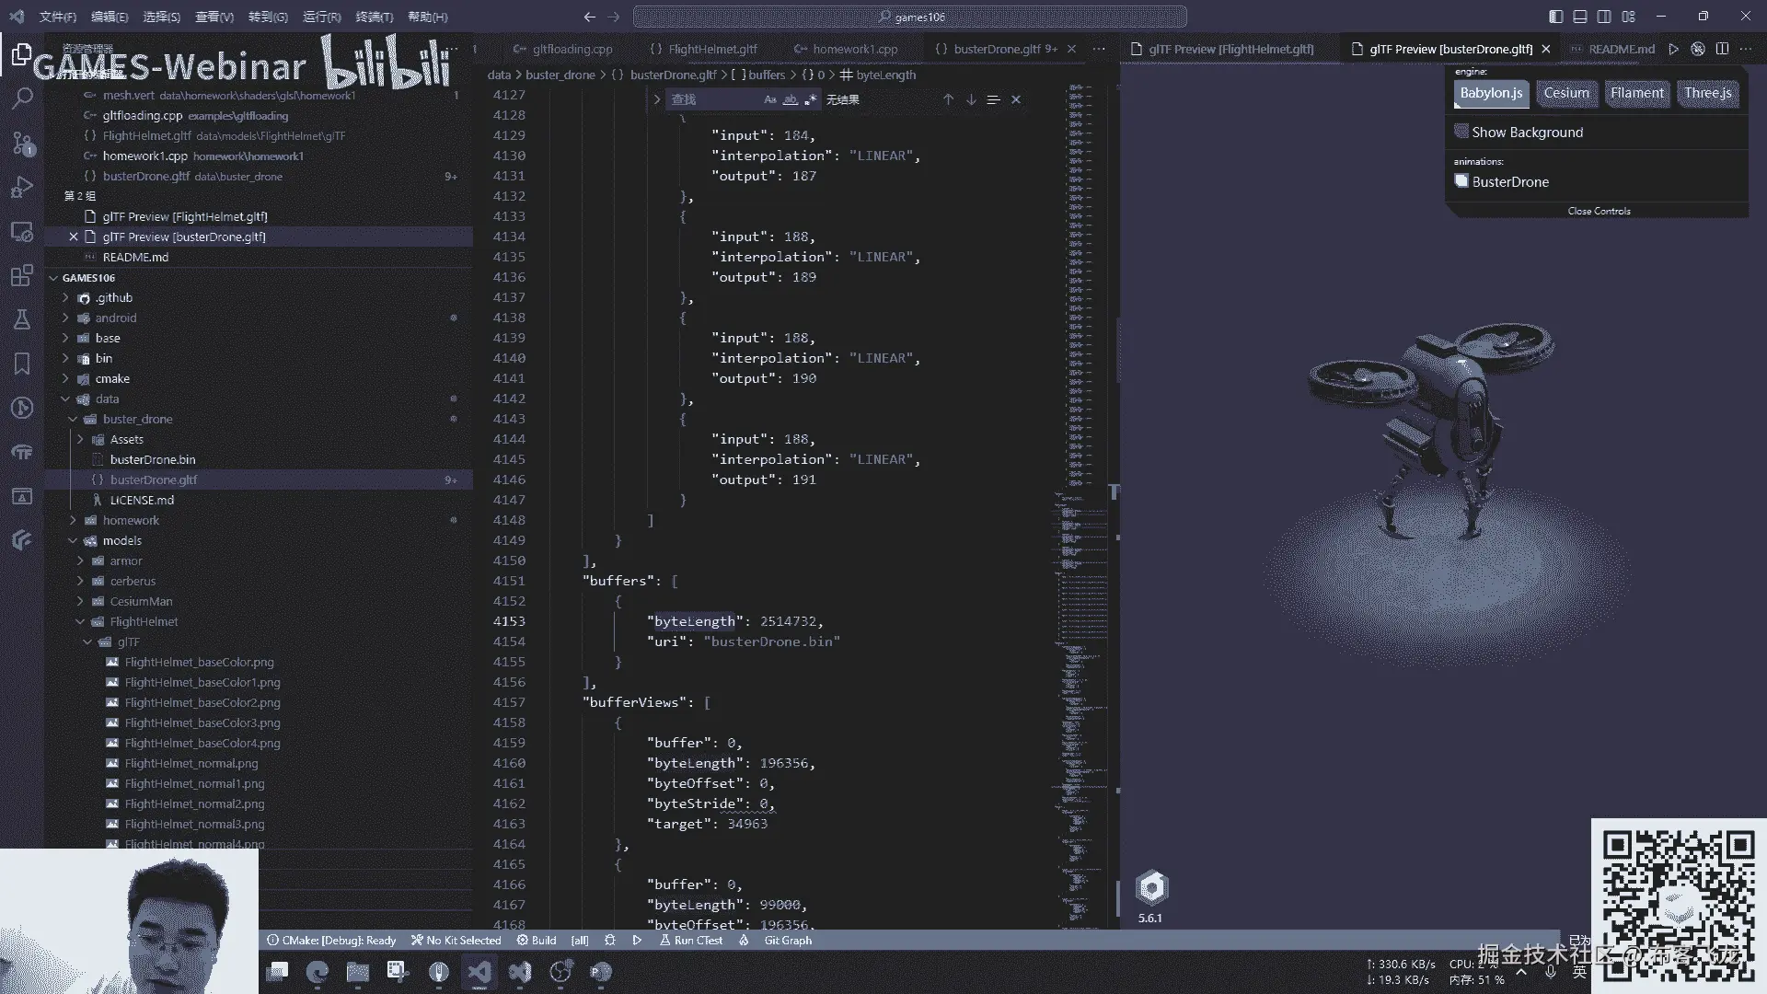
Task: Enable the BusterDrone animation checkbox
Action: click(1461, 181)
